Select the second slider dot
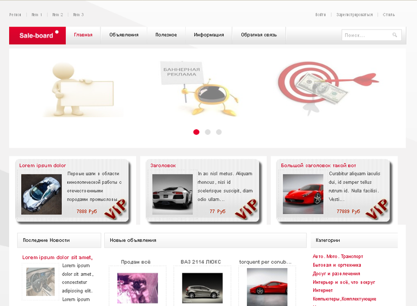 (x=208, y=132)
